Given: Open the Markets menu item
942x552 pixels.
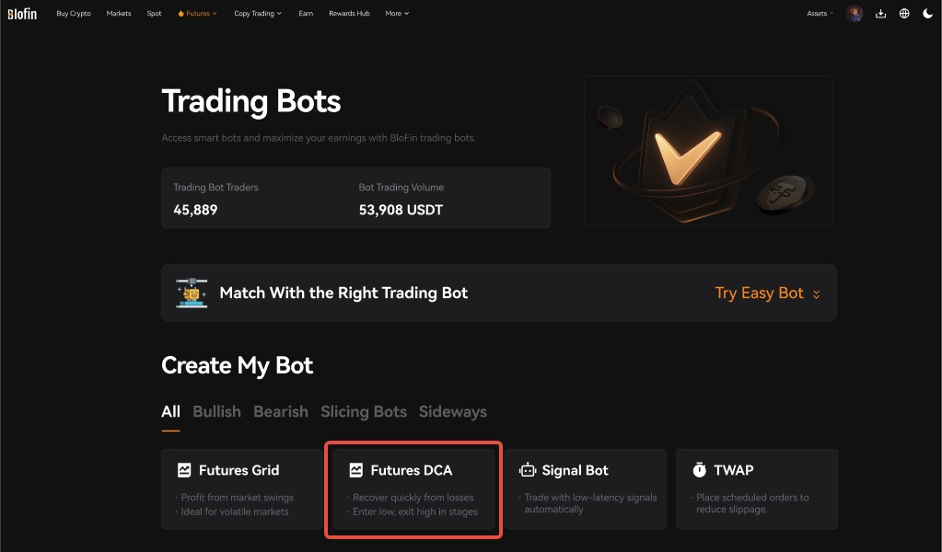Looking at the screenshot, I should pyautogui.click(x=118, y=13).
